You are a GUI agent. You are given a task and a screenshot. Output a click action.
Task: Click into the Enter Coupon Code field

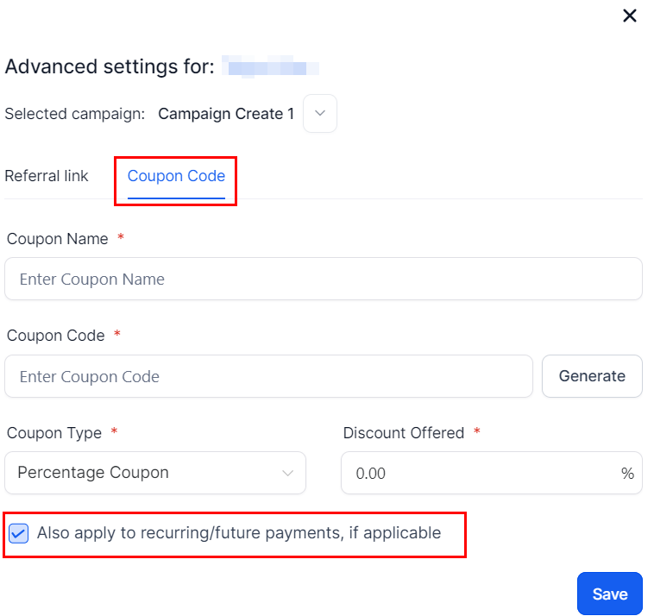tap(268, 376)
